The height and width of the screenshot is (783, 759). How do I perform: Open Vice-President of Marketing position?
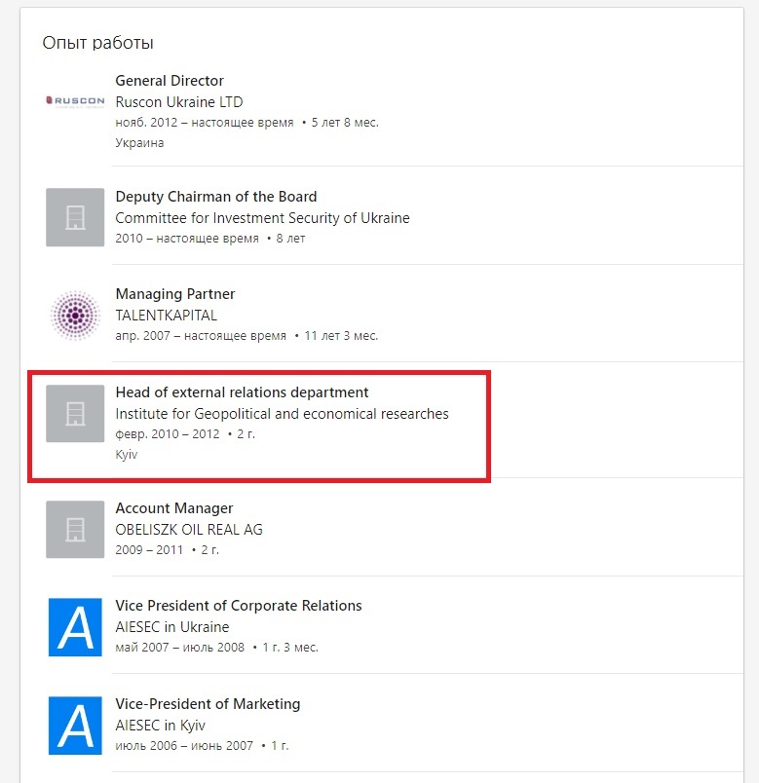click(208, 704)
